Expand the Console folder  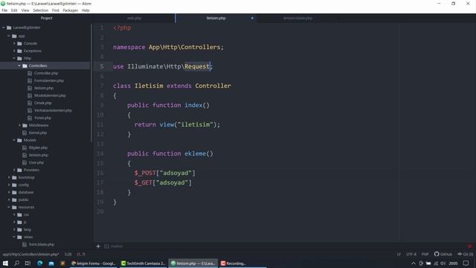tap(14, 43)
